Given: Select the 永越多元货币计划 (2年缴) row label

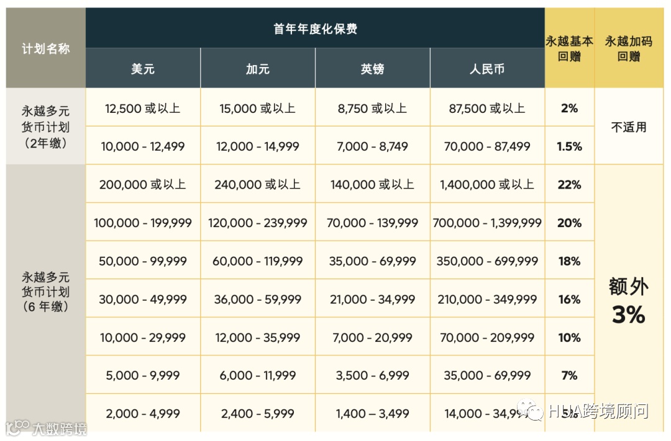Looking at the screenshot, I should point(46,127).
